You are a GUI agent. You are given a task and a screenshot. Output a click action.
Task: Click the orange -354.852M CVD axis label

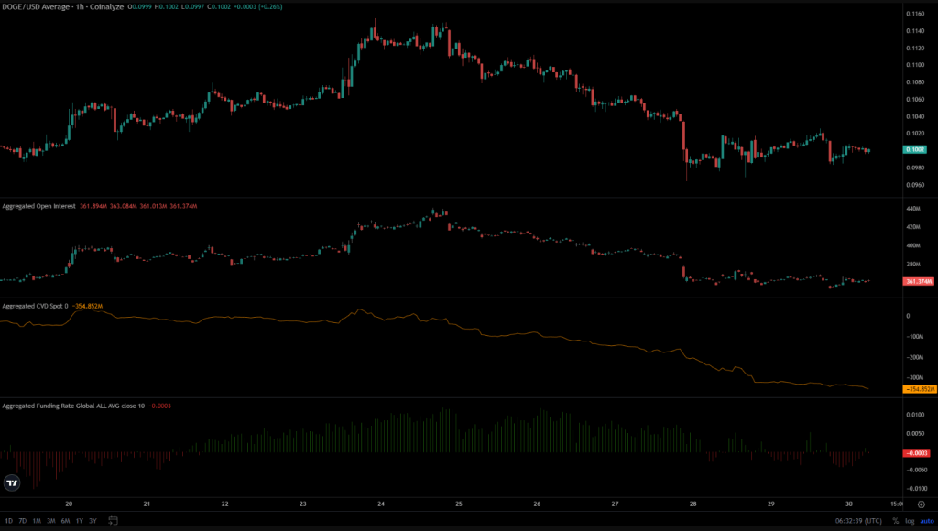tap(920, 389)
